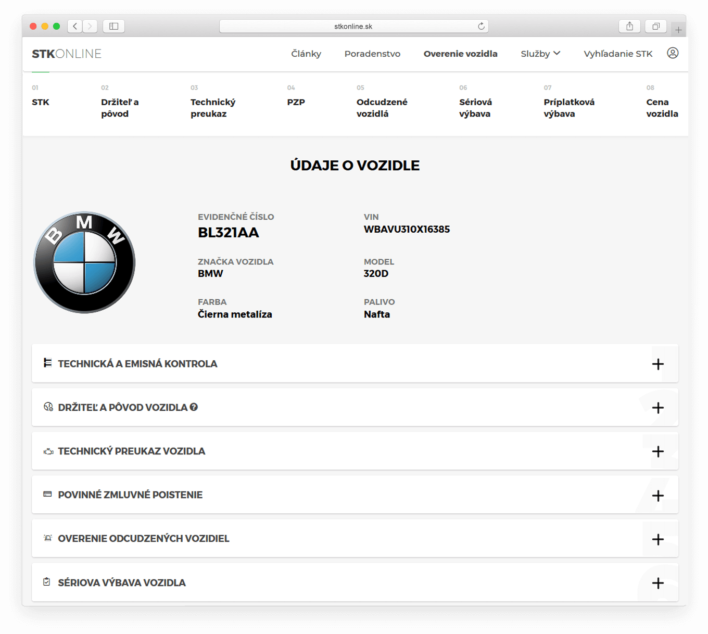Expand Držiteľ a pôvod vozidla plus
Screen dimensions: 708x634
(658, 408)
